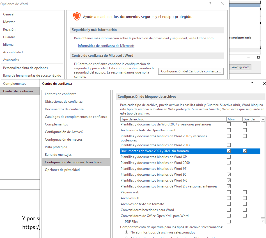Uncheck Guardar for Word 2003 y XML sin formato
The image size is (266, 238).
coord(245,151)
